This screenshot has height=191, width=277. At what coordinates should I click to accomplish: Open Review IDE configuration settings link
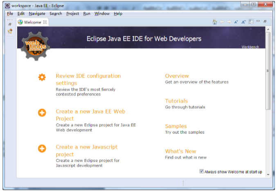(88, 80)
